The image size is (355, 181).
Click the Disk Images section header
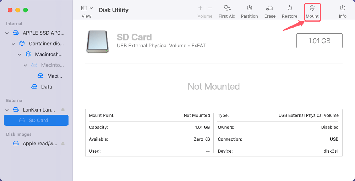19,135
